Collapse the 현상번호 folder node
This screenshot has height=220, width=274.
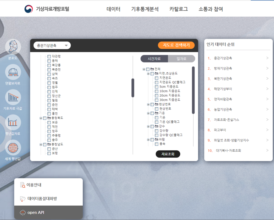coord(148,104)
